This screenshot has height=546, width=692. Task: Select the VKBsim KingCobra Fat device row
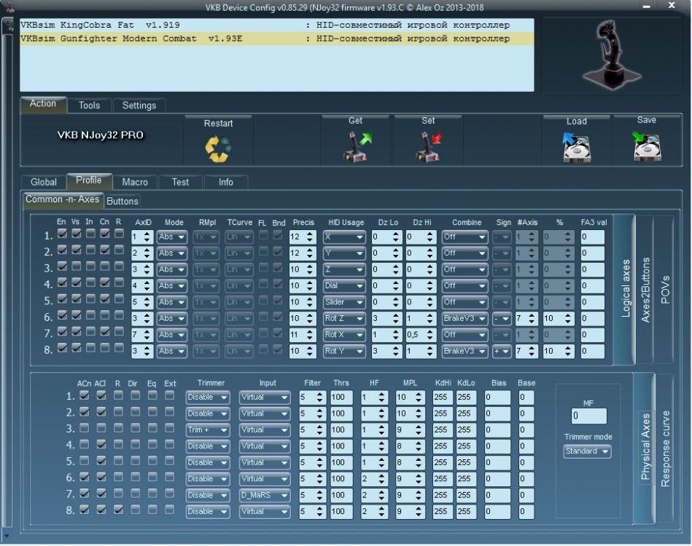tap(276, 25)
